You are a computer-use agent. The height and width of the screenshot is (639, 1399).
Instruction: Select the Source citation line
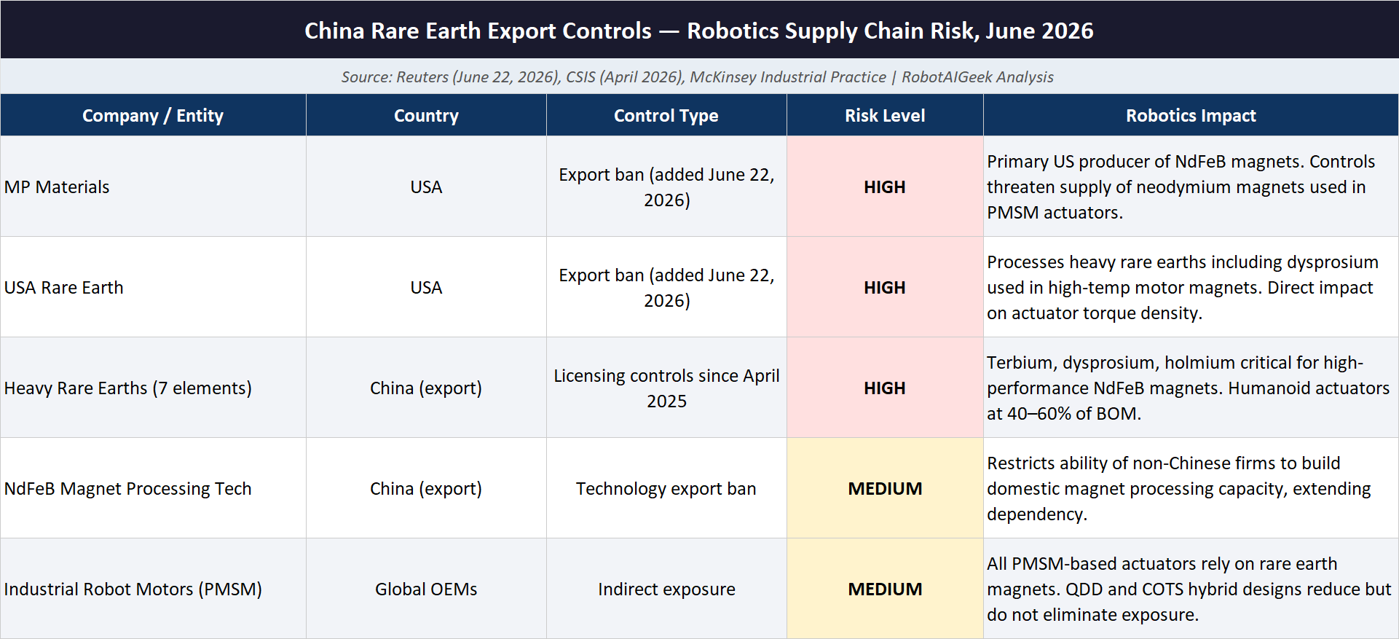(x=699, y=77)
